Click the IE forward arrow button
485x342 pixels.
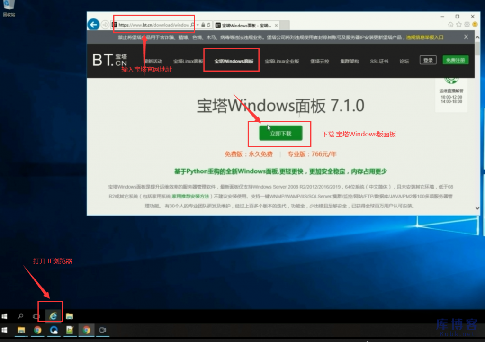coord(105,25)
